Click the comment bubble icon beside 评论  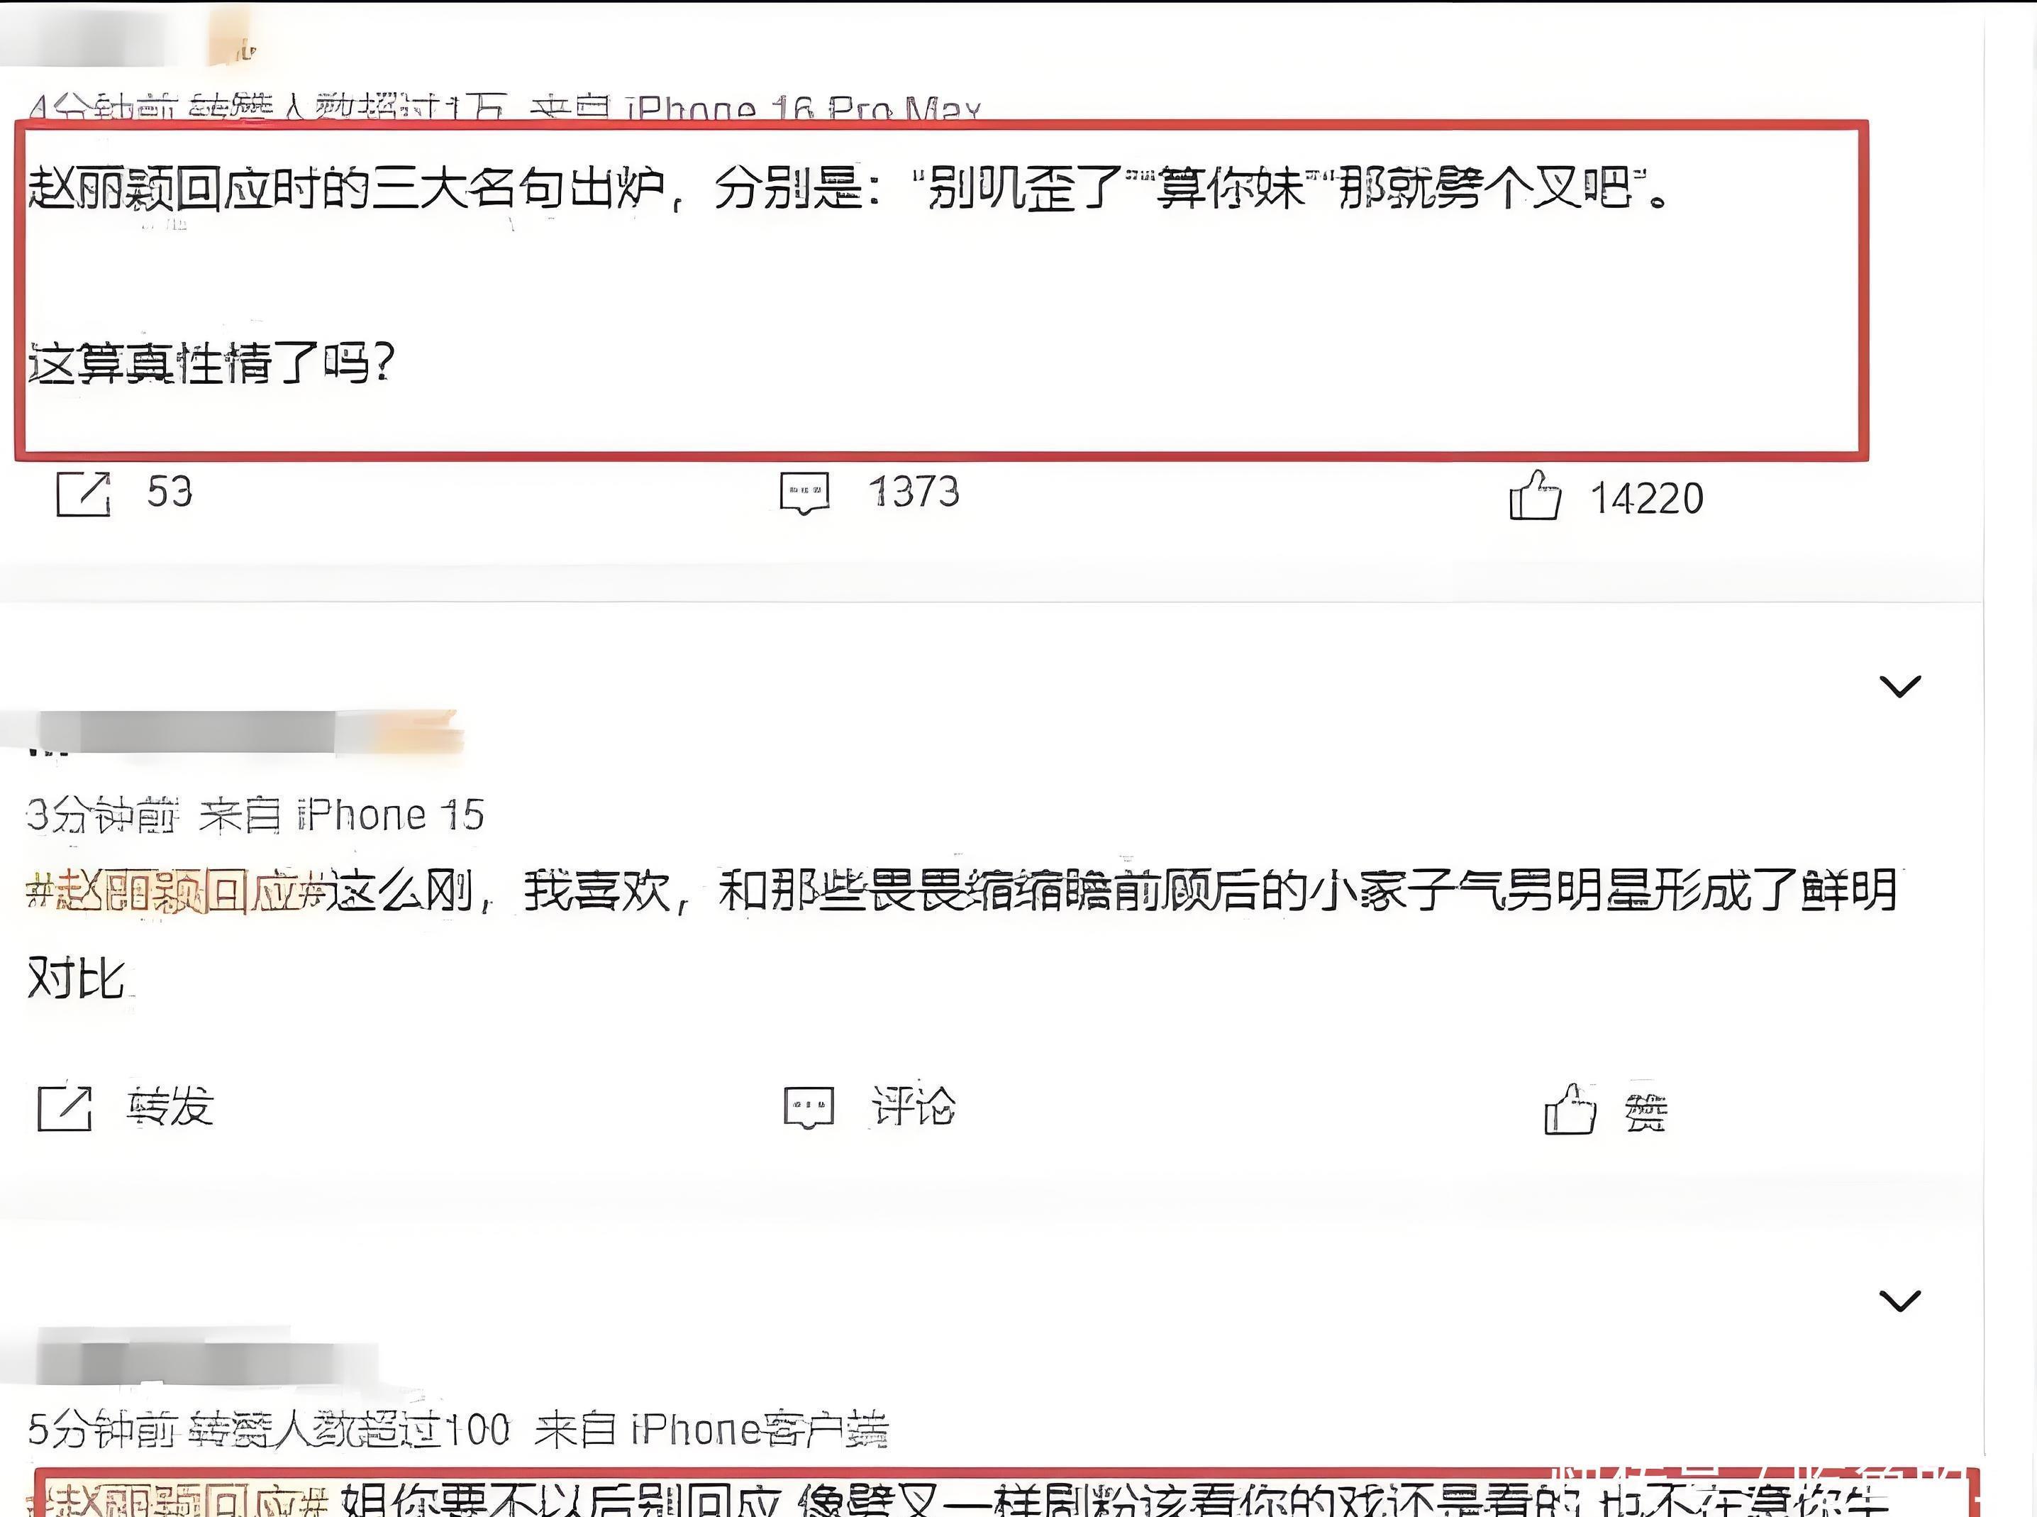tap(809, 1108)
